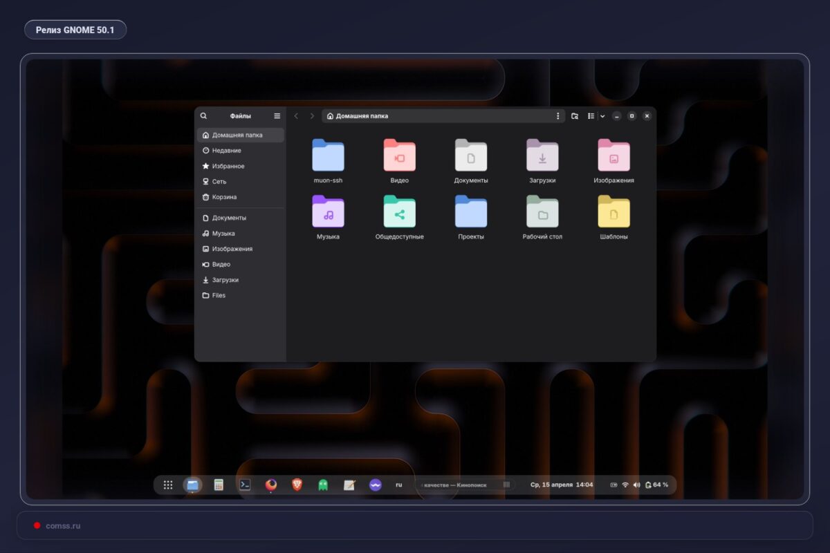Click the Релиз GNOME 50.1 button
The width and height of the screenshot is (830, 553).
[75, 29]
